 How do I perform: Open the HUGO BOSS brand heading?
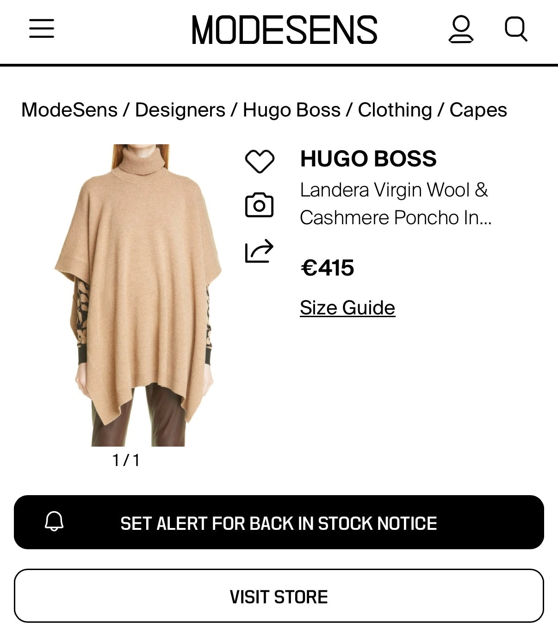368,159
